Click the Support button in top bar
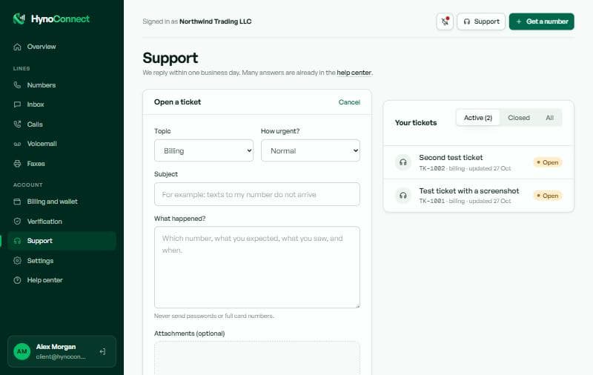593x375 pixels. click(481, 21)
